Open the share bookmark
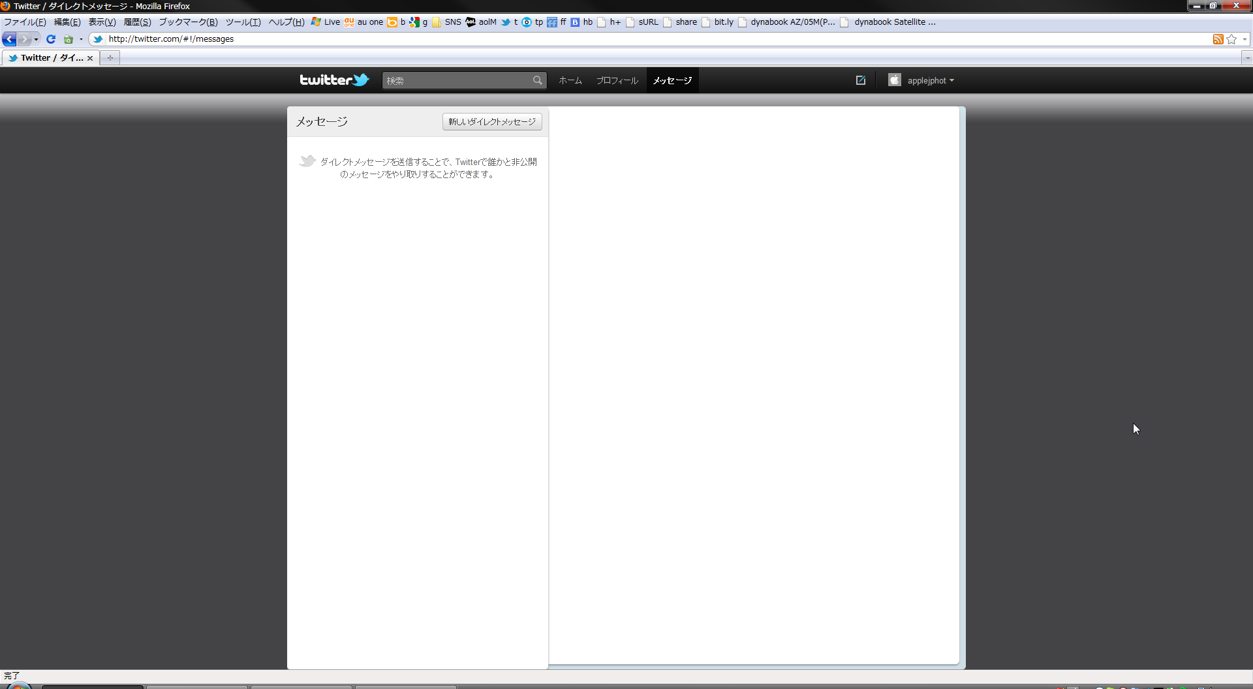The width and height of the screenshot is (1253, 689). (x=680, y=22)
